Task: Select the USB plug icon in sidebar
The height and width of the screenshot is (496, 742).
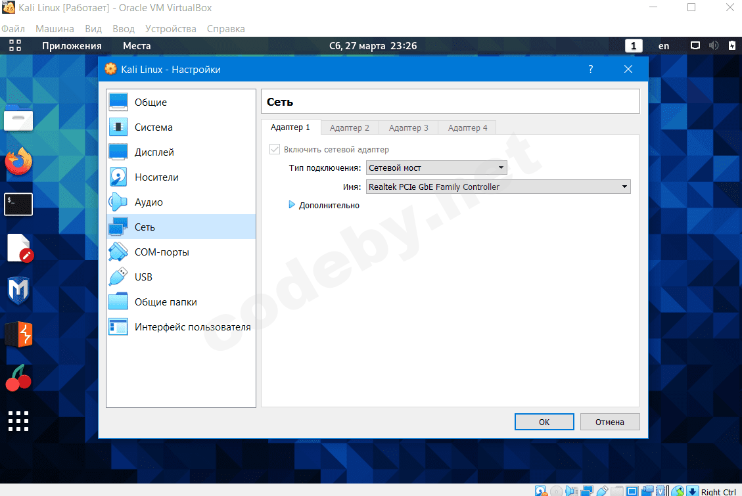Action: (118, 277)
